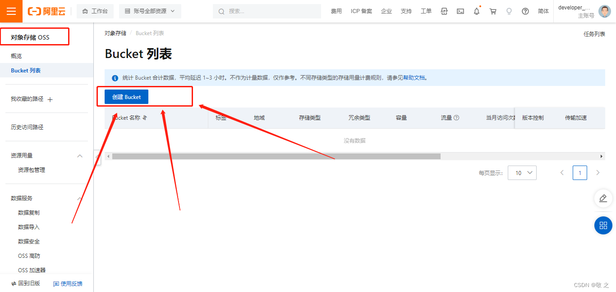The height and width of the screenshot is (292, 616).
Task: Go to next page arrow
Action: coord(598,173)
